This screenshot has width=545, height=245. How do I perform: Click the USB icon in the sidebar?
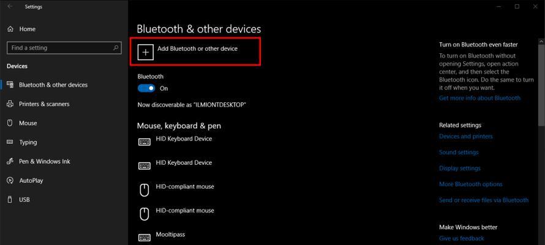10,200
